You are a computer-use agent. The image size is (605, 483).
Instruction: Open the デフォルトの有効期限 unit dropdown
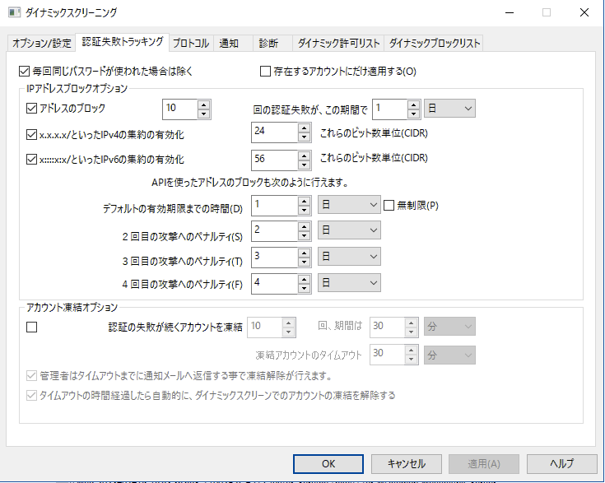pos(349,205)
